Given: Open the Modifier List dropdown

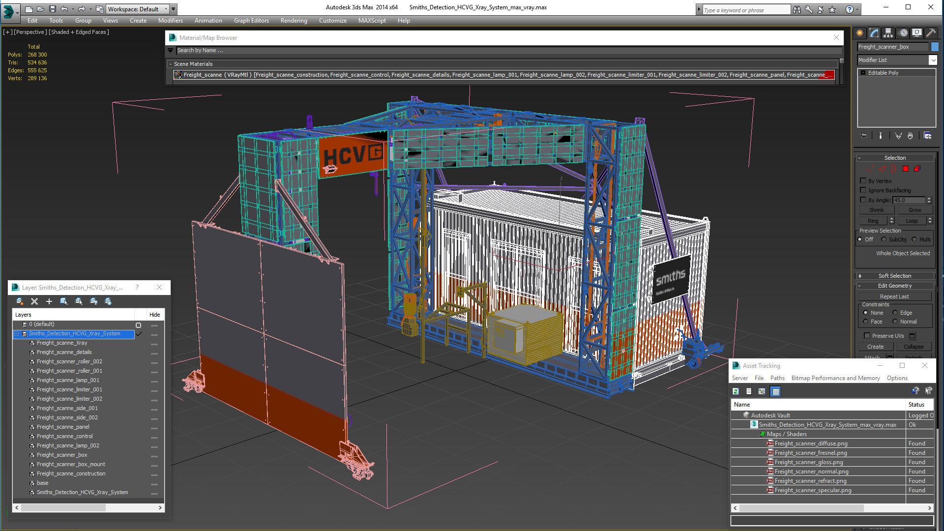Looking at the screenshot, I should click(933, 60).
